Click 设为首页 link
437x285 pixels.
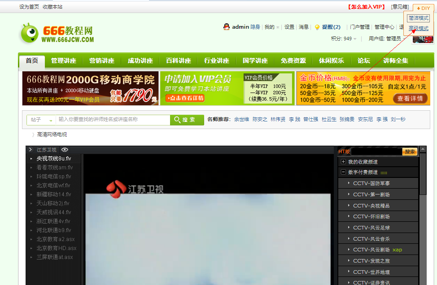tap(29, 7)
